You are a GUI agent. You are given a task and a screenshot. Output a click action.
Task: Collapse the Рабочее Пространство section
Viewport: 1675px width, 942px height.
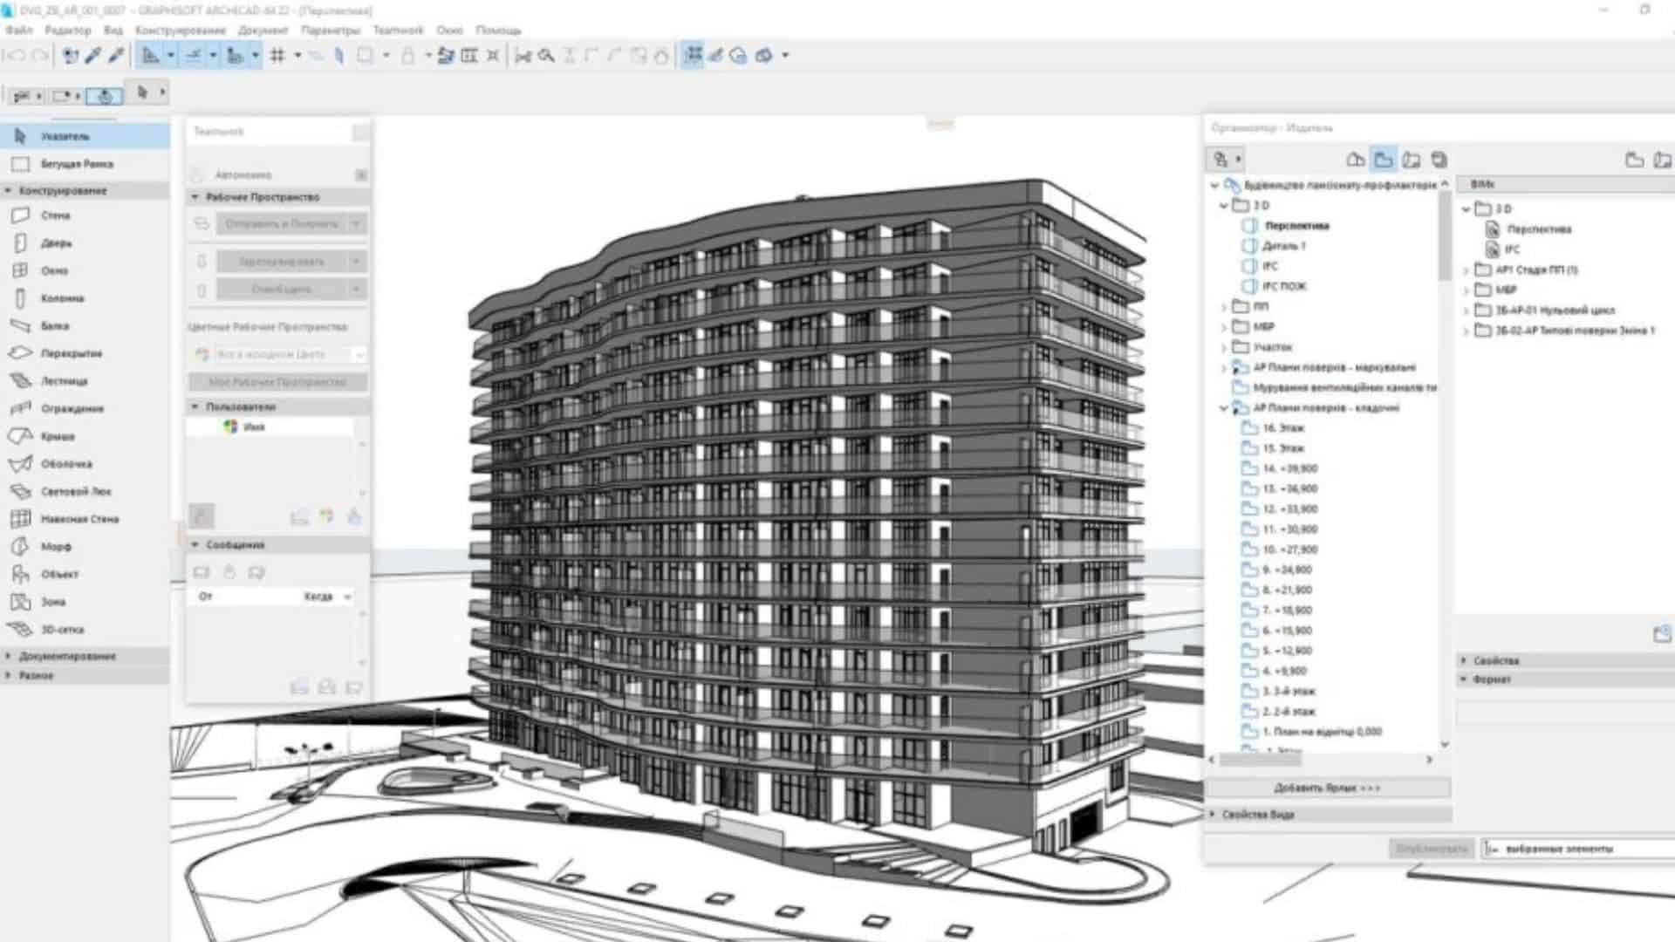click(x=195, y=197)
